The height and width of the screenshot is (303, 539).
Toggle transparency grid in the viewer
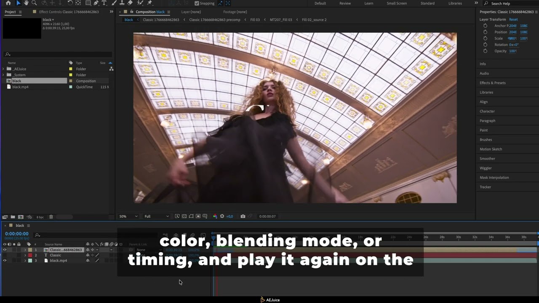(184, 216)
